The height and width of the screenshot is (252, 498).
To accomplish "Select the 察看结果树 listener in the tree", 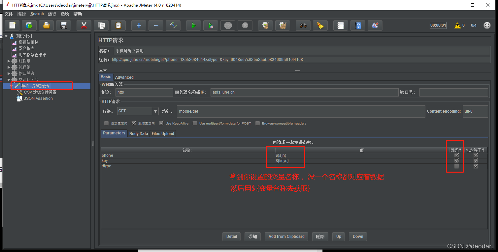I will pos(28,42).
